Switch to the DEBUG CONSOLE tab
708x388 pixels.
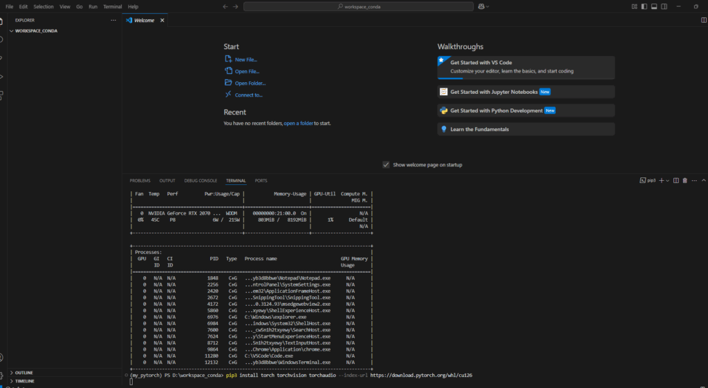tap(201, 181)
